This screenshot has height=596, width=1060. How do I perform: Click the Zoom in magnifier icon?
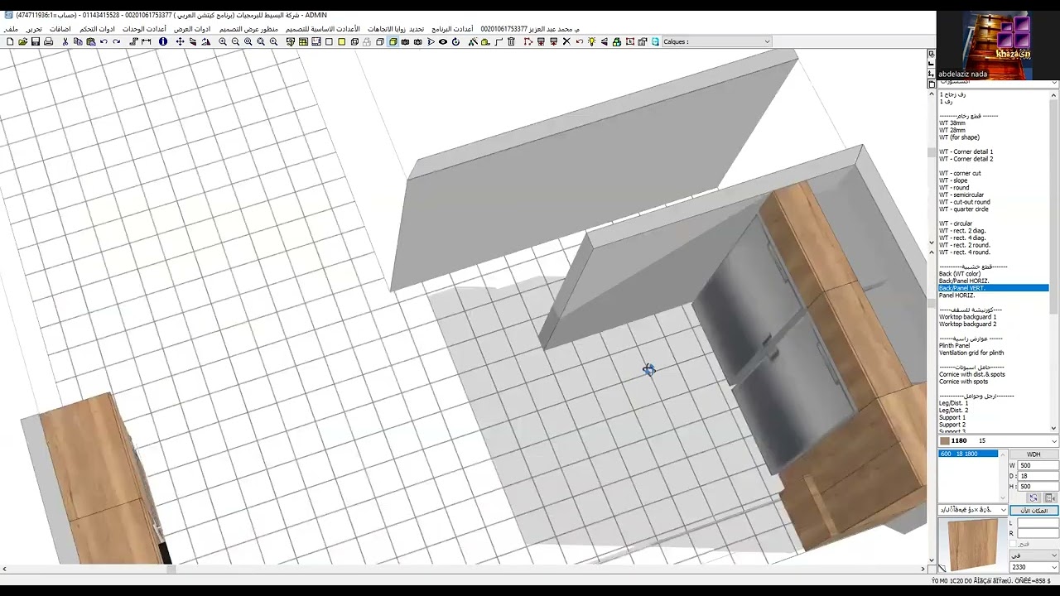click(x=222, y=41)
